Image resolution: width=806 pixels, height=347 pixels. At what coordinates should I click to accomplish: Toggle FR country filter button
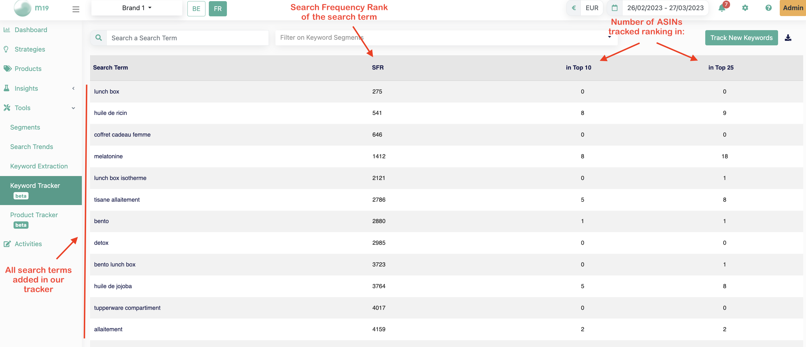tap(217, 8)
